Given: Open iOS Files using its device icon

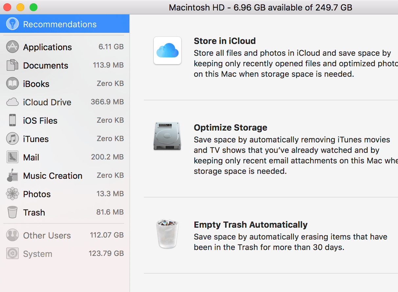Looking at the screenshot, I should click(x=12, y=120).
